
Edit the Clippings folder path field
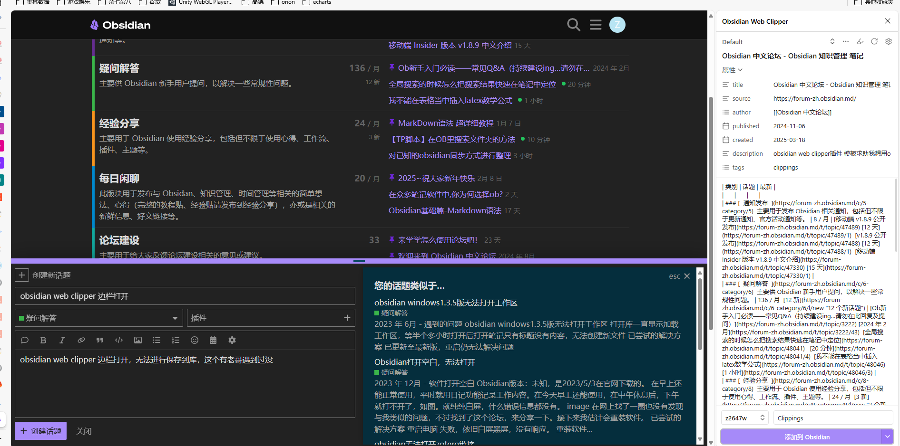point(833,418)
